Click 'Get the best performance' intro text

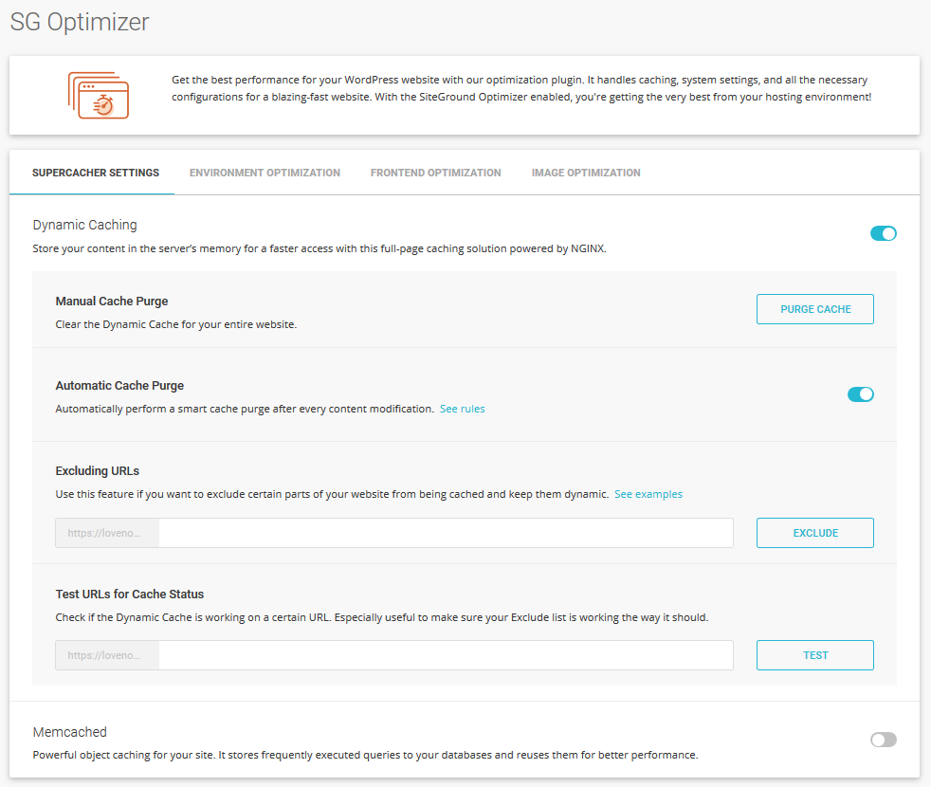pos(521,88)
